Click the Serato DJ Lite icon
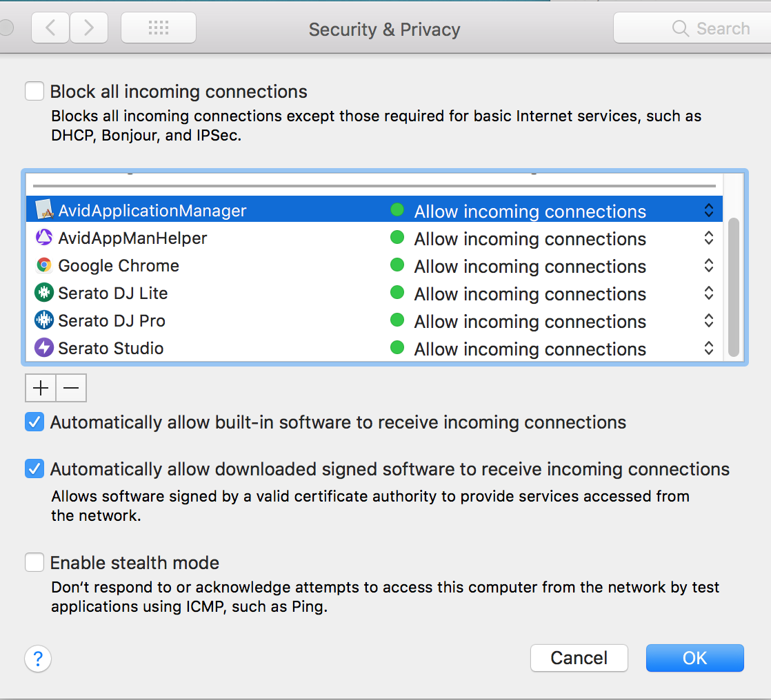 point(44,294)
